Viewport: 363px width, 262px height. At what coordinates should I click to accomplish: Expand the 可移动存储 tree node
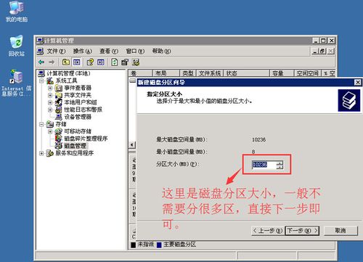[50, 131]
